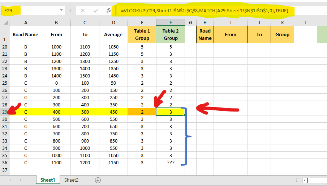327x186 pixels.
Task: Click cell D27 showing 250
Action: (113, 97)
